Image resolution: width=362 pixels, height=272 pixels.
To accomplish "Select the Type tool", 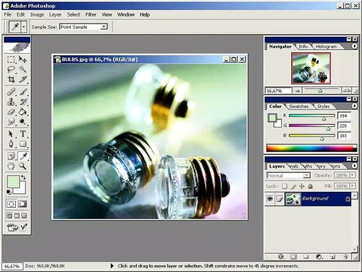I will point(23,134).
